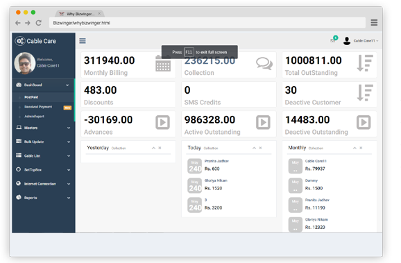Image resolution: width=401 pixels, height=263 pixels.
Task: Open the Received Payment submenu item
Action: 38,107
